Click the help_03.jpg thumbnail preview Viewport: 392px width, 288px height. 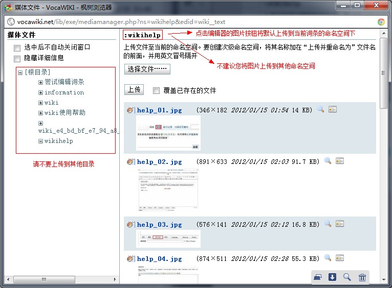click(x=168, y=239)
